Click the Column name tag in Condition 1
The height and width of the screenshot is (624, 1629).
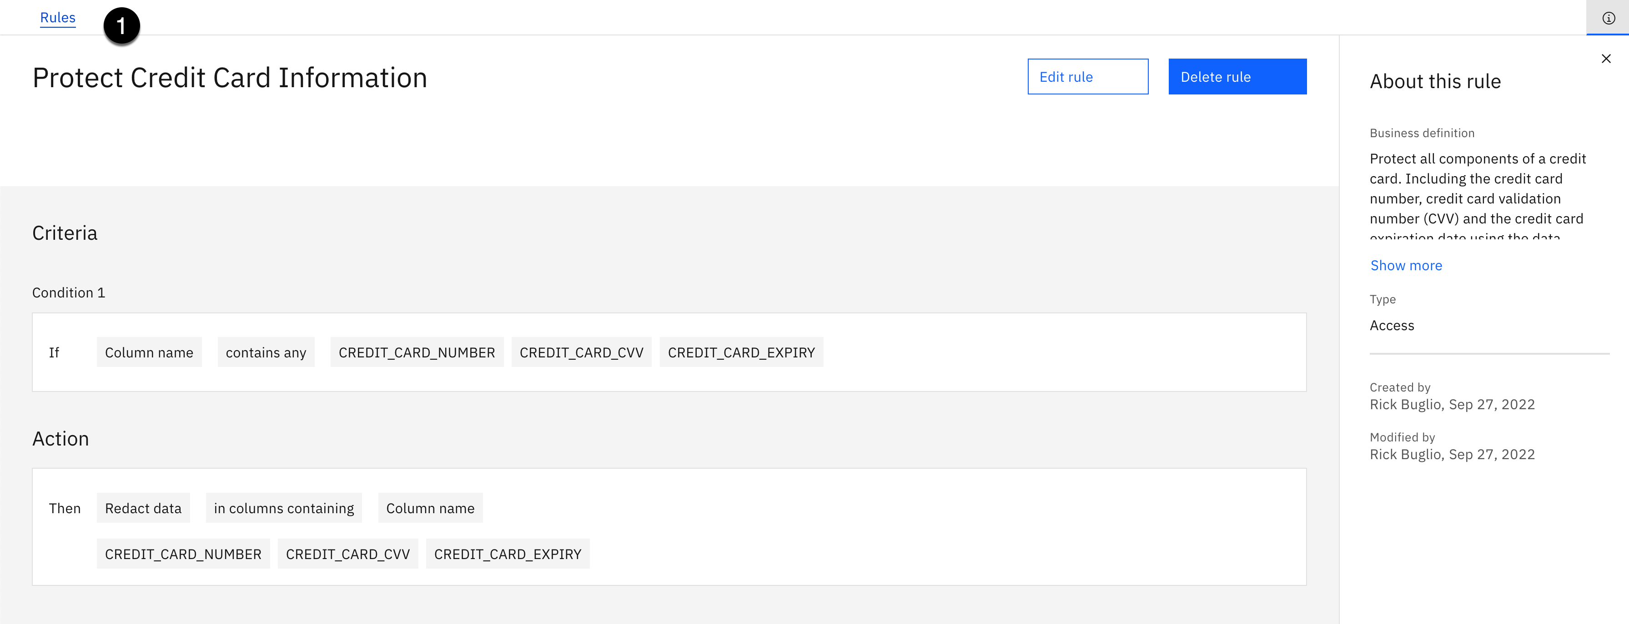[x=149, y=352]
